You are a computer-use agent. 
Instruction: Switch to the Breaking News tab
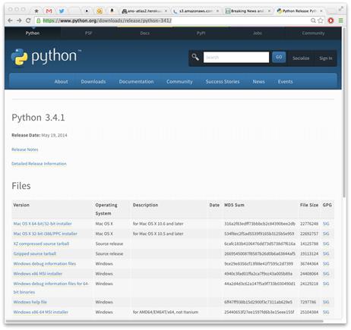[x=245, y=11]
